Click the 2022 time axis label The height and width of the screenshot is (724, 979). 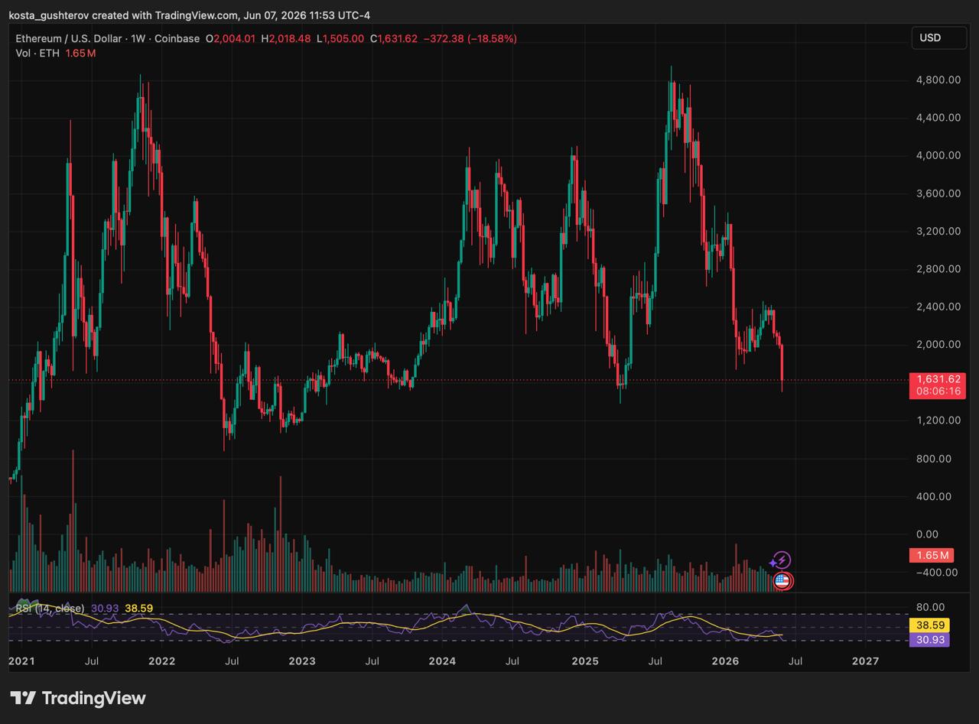161,661
